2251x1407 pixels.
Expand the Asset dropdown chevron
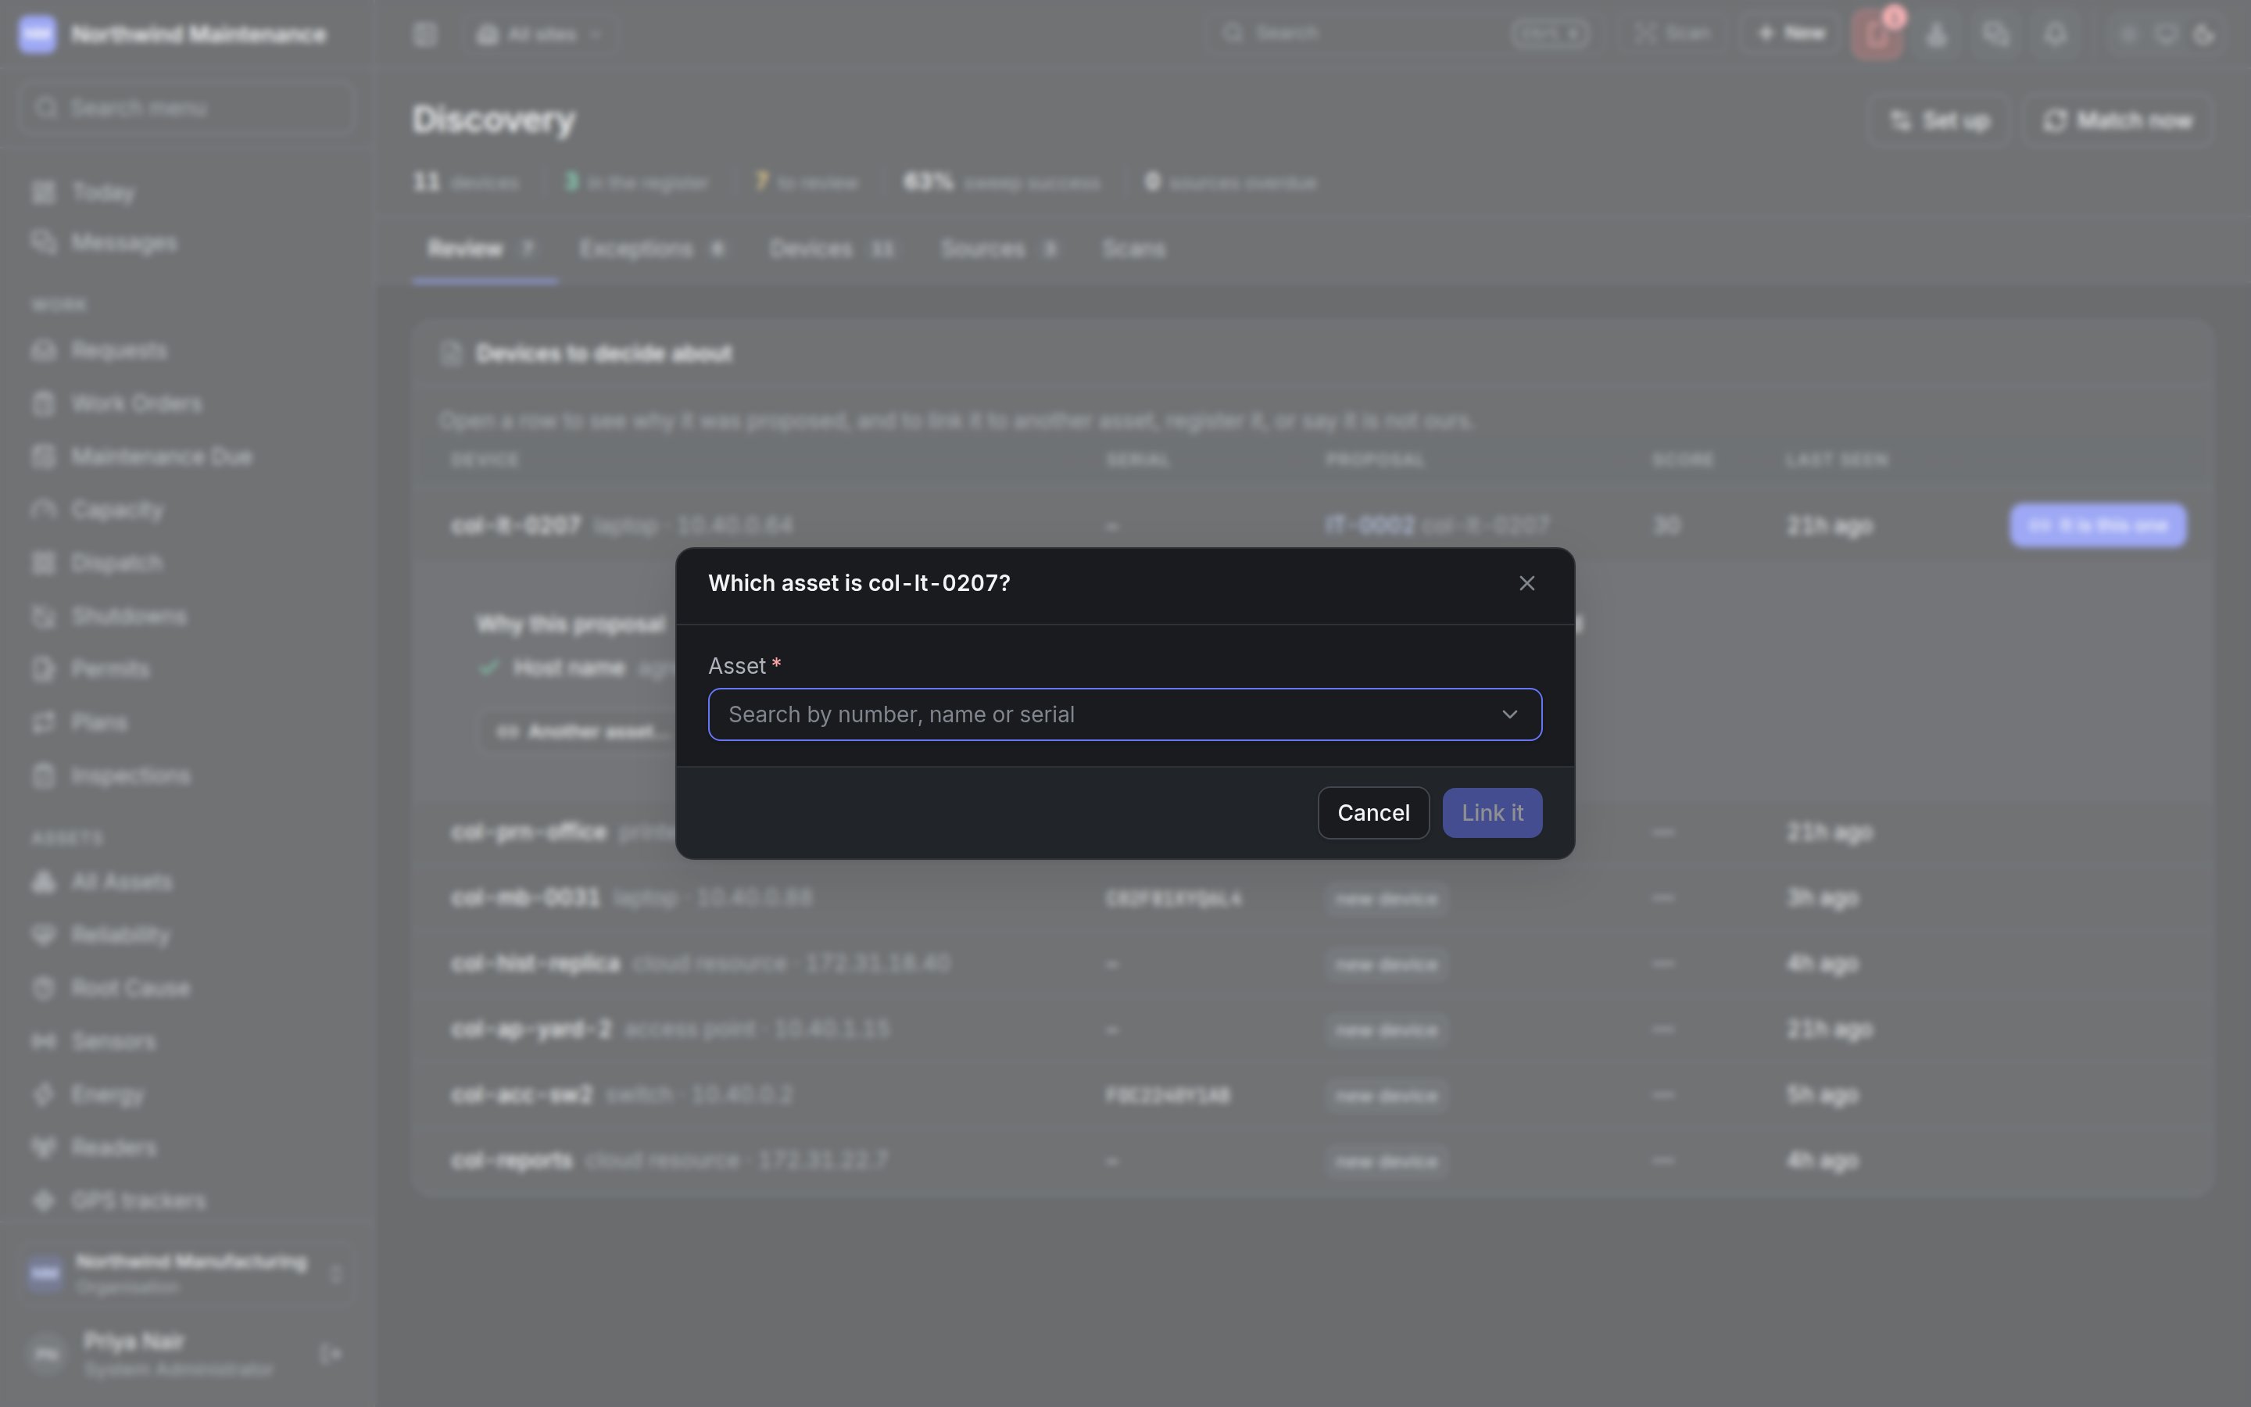click(x=1510, y=714)
